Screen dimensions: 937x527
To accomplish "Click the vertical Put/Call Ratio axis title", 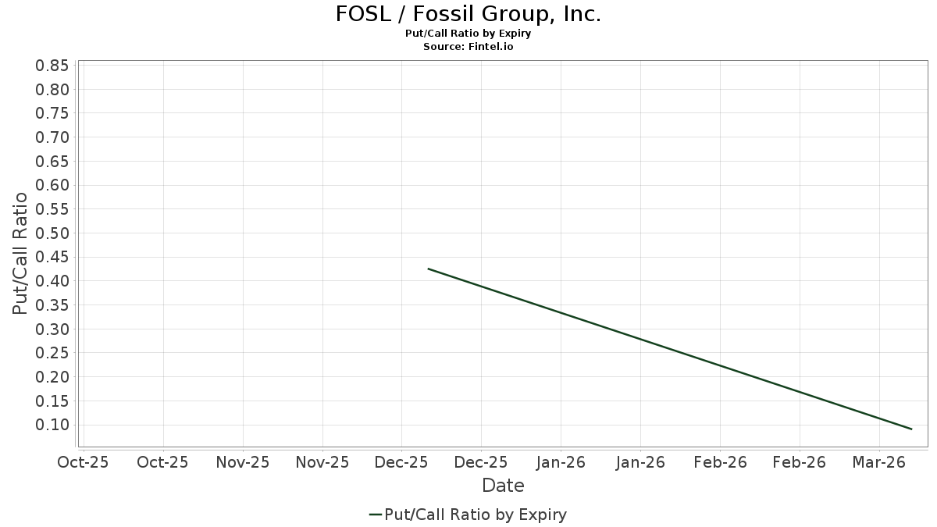I will pyautogui.click(x=20, y=254).
